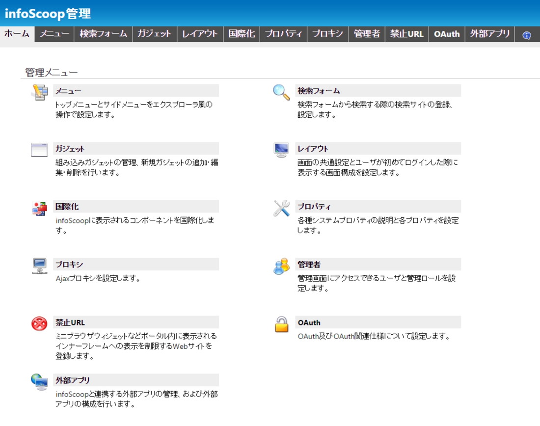Viewport: 540px width, 426px height.
Task: Click description 'OAuth及びOAuth関連仕様について設定します。'
Action: pyautogui.click(x=374, y=336)
